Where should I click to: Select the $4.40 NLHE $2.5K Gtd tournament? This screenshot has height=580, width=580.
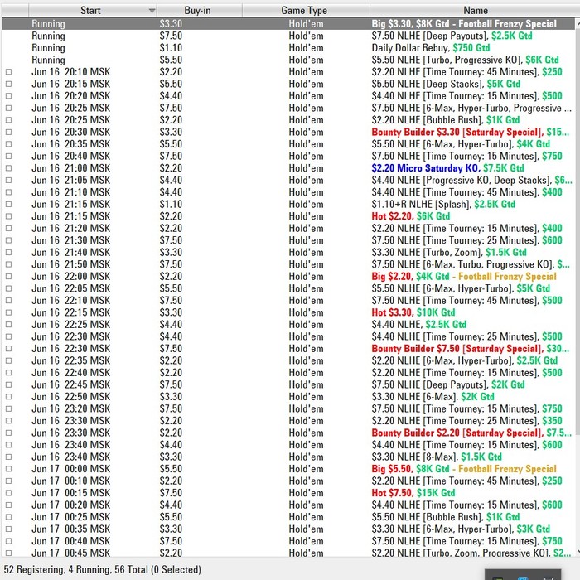coord(288,325)
